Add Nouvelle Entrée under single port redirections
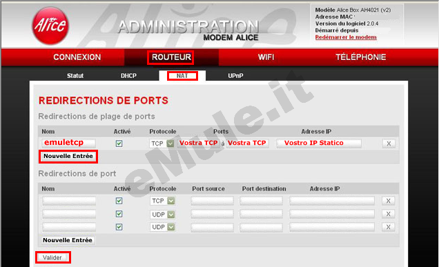This screenshot has height=267, width=439. (x=68, y=240)
